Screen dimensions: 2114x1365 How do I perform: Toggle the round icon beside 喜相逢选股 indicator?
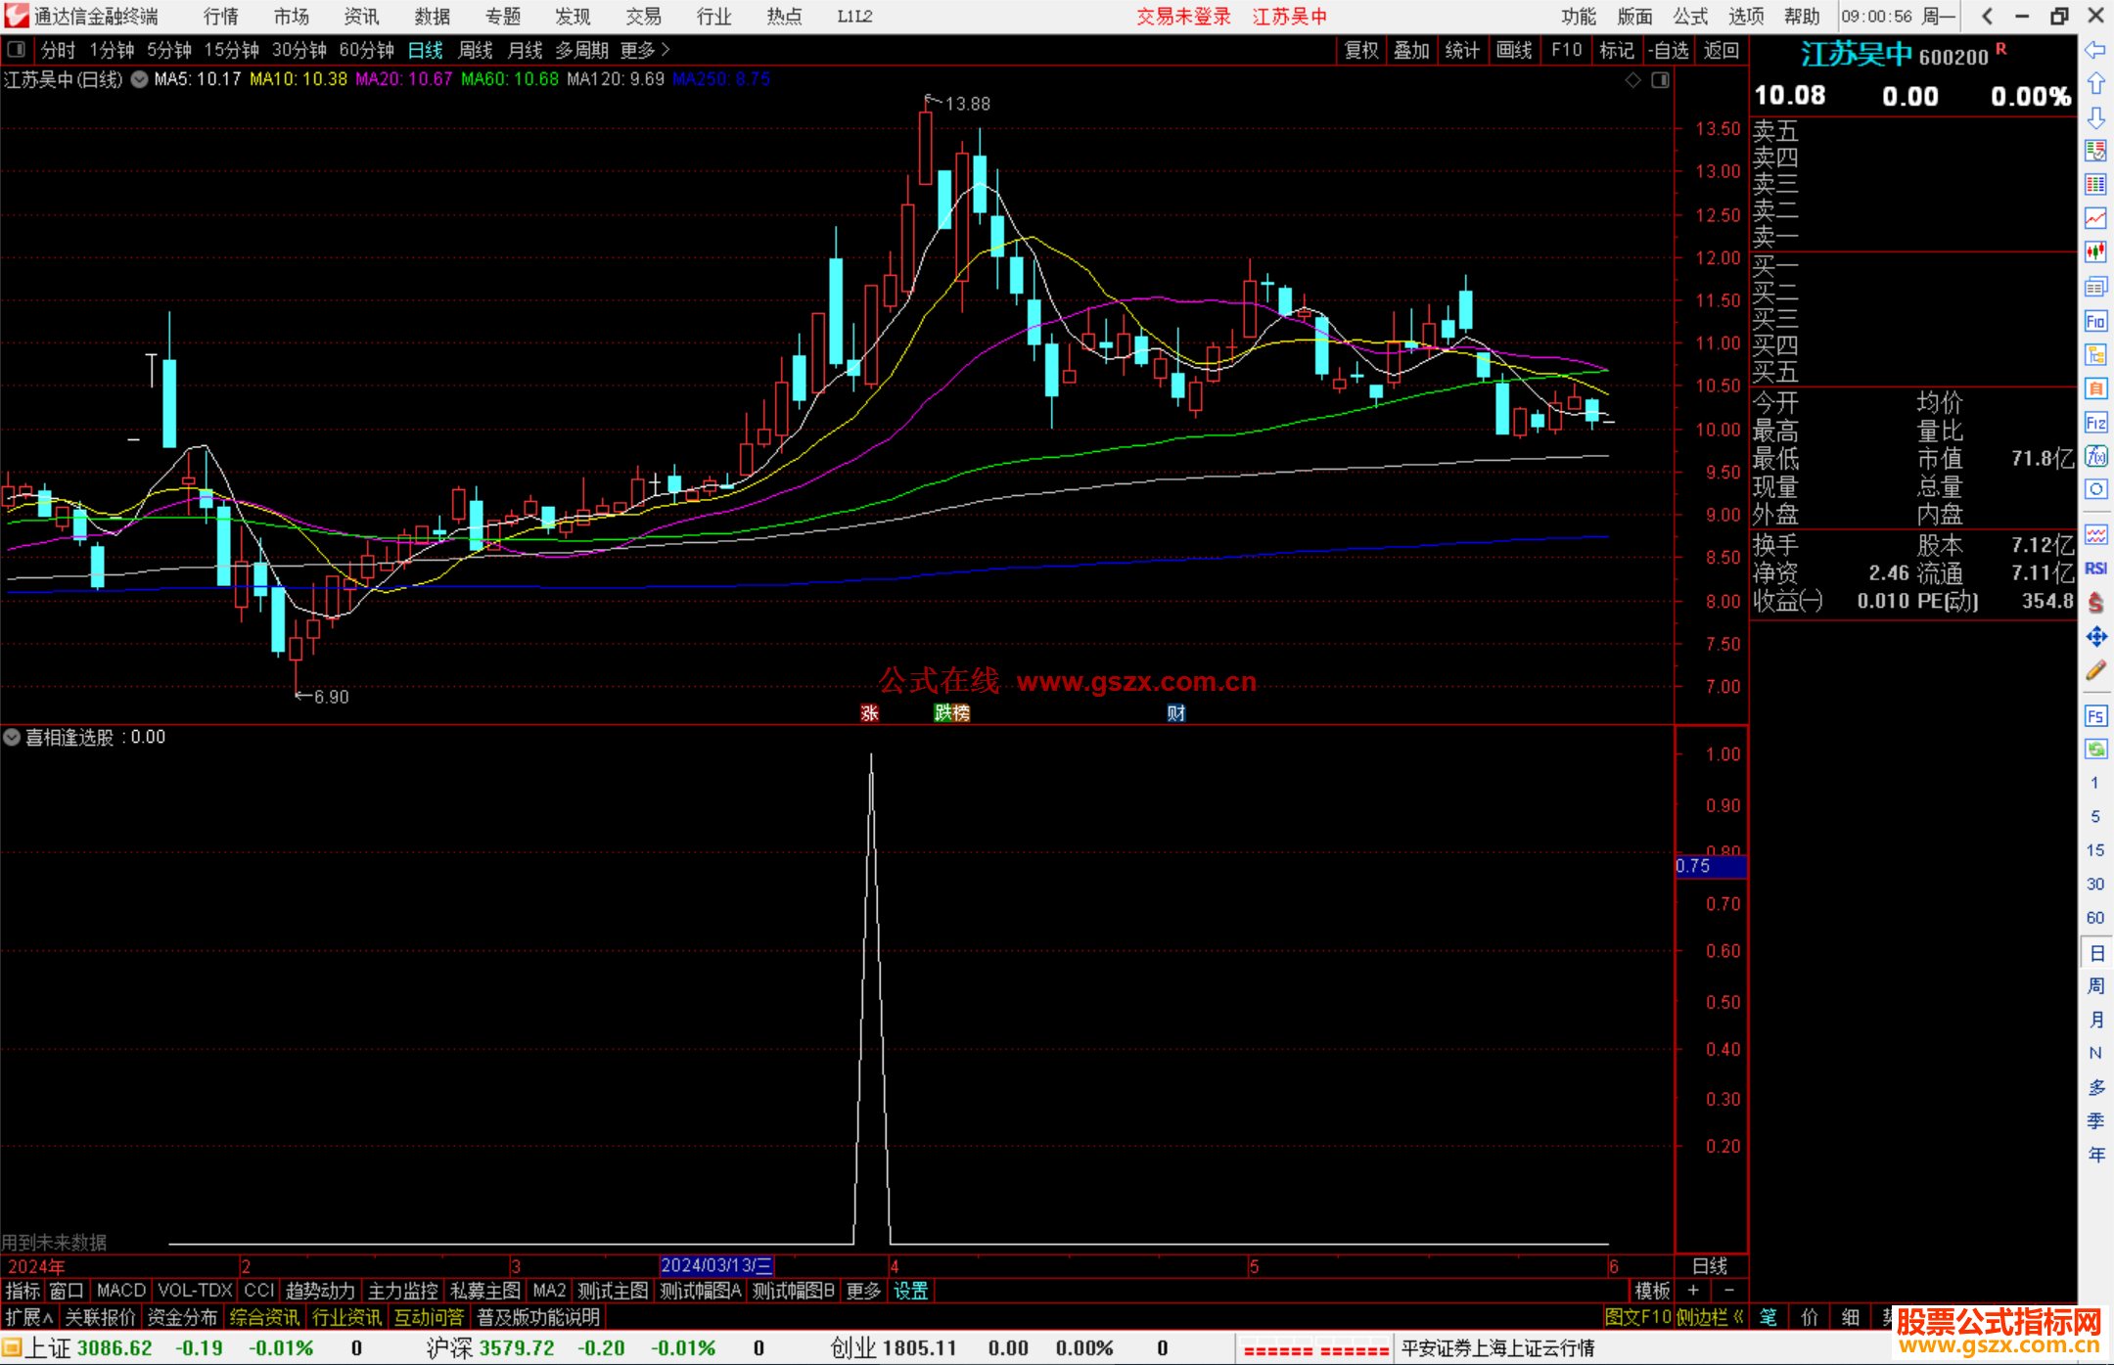pos(12,737)
